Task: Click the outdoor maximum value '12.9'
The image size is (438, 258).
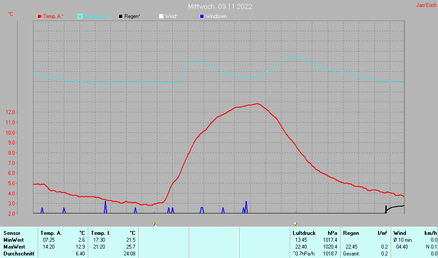Action: pos(80,247)
